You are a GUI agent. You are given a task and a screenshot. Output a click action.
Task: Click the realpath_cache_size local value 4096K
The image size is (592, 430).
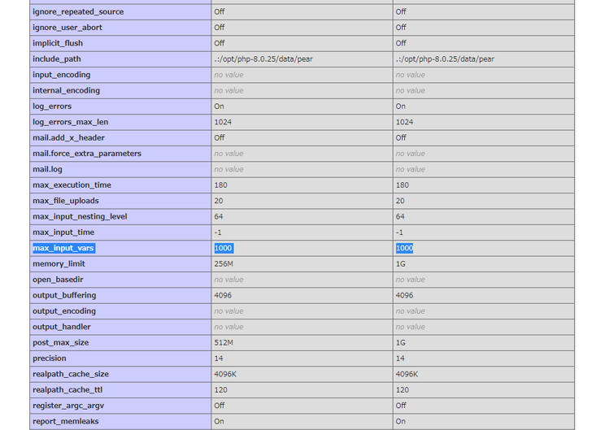pos(225,374)
